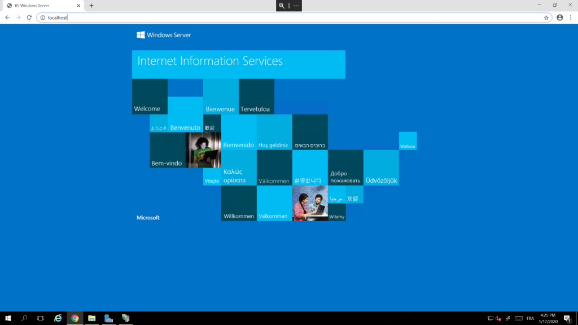Open the Chrome profile avatar

point(559,17)
